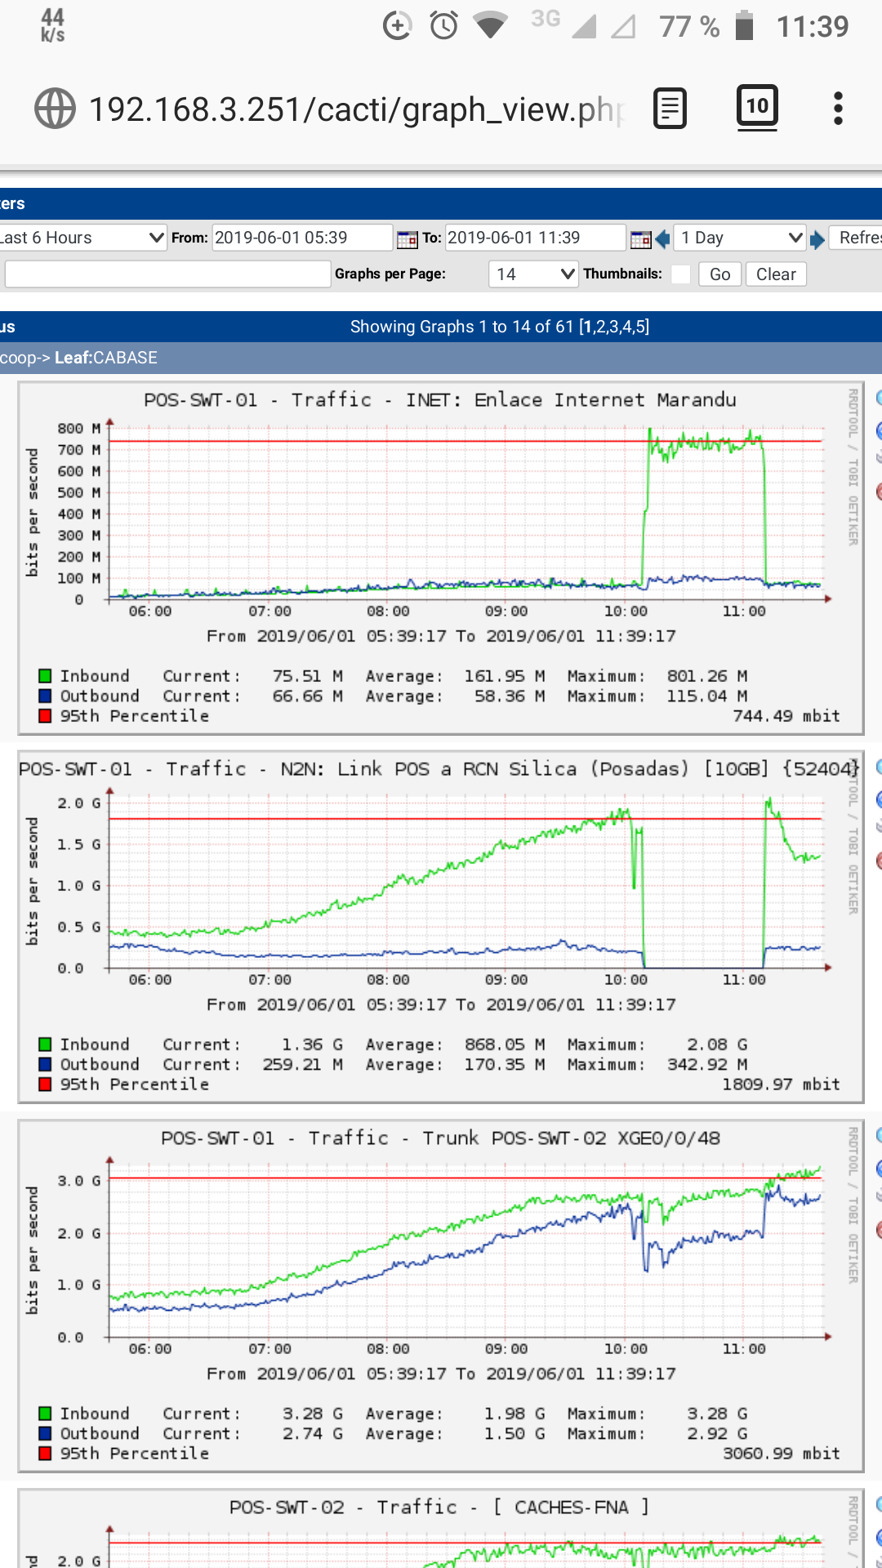
Task: Open the browser three-dot overflow menu
Action: click(x=838, y=109)
